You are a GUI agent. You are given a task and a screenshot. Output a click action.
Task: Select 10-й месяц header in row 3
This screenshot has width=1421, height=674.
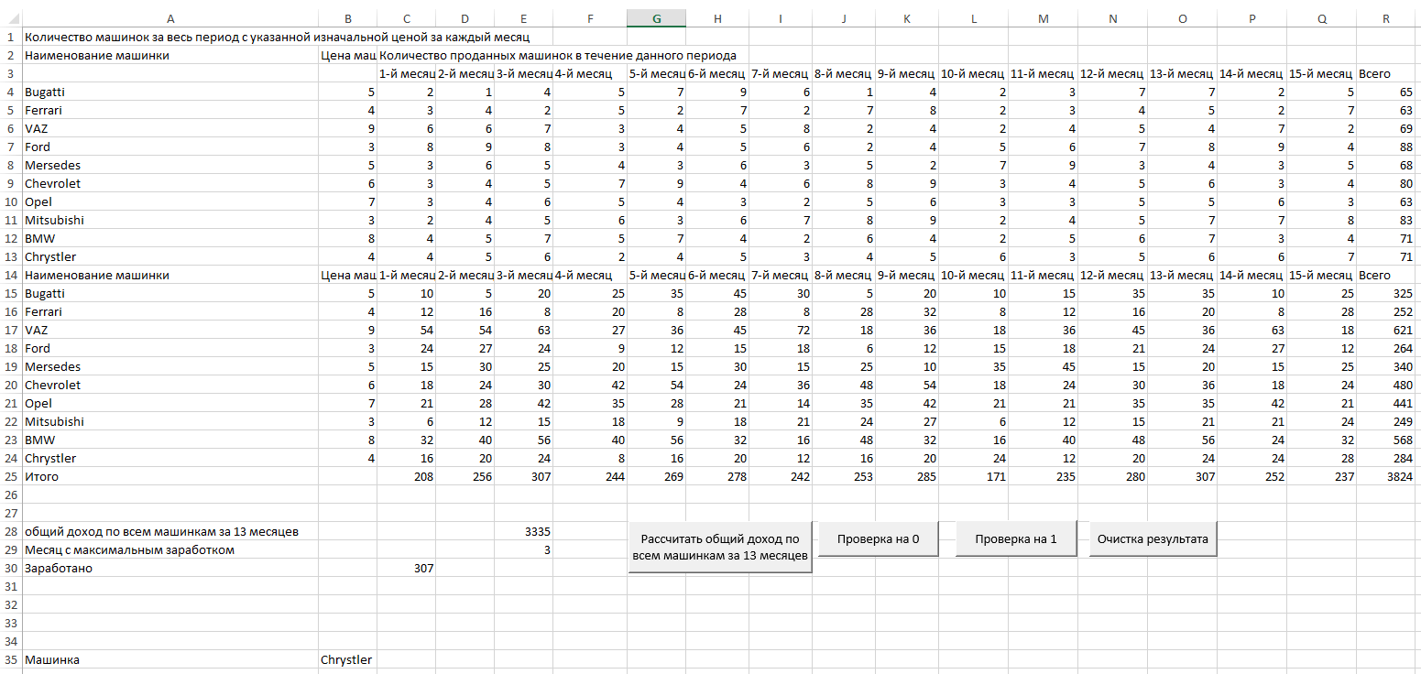[973, 73]
